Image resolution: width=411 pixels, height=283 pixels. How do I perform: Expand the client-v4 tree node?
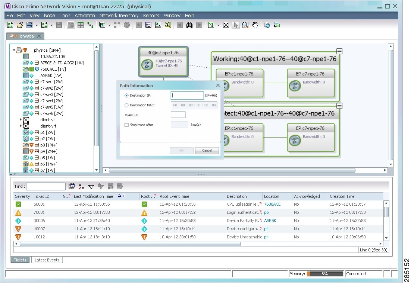pos(21,119)
